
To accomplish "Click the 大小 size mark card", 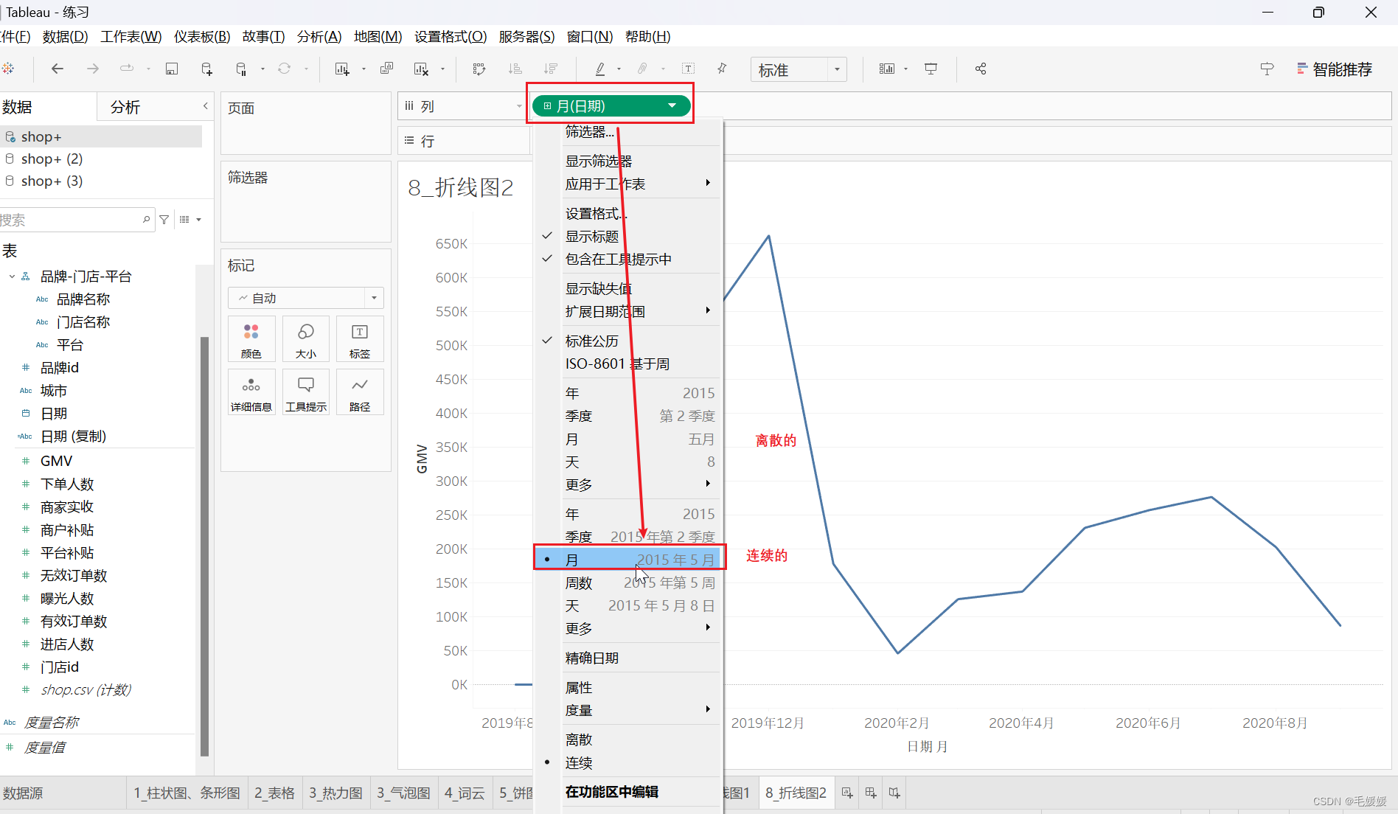I will point(306,339).
